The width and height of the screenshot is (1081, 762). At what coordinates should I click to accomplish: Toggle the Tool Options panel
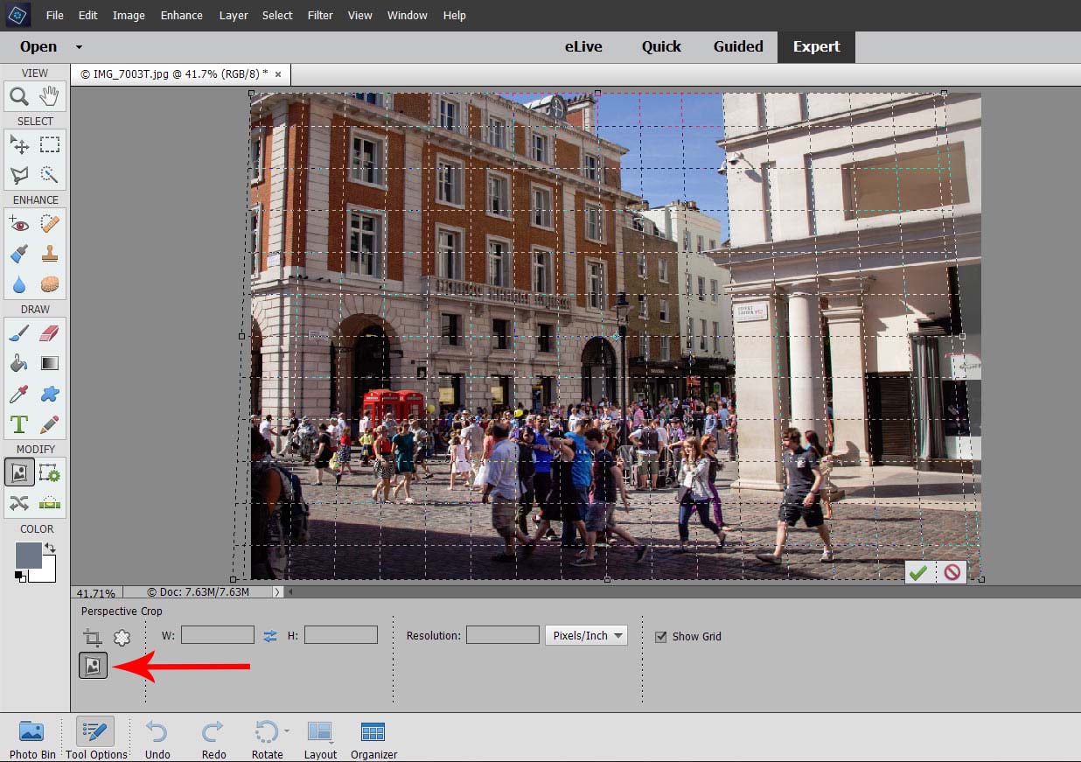click(x=96, y=738)
